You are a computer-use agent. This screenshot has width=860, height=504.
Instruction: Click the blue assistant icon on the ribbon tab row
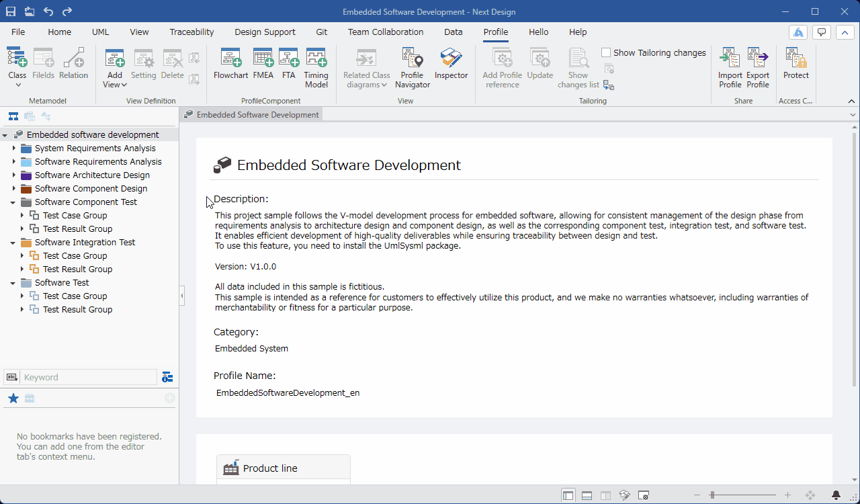pos(798,32)
